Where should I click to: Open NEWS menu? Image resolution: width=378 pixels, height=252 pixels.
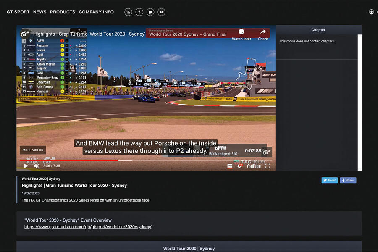tap(40, 12)
